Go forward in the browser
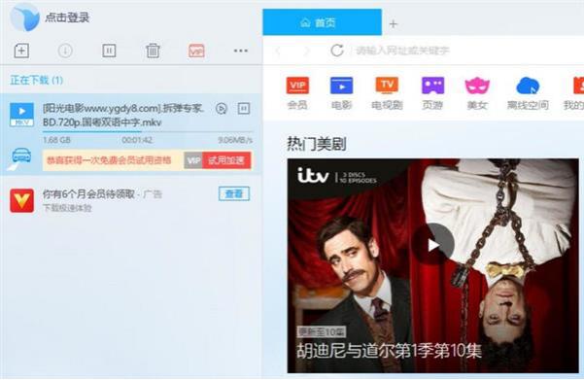Viewport: 584px width, 380px height. 307,51
